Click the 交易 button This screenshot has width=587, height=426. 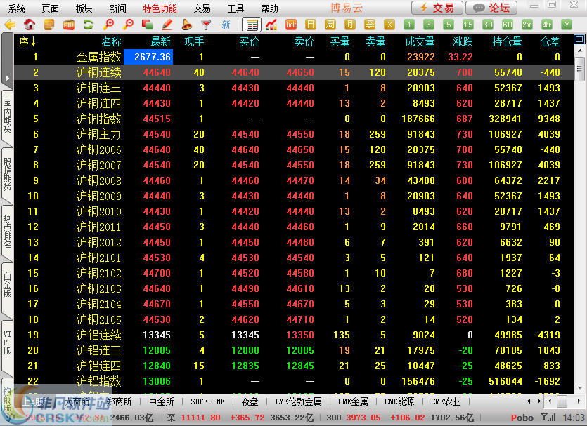point(437,8)
